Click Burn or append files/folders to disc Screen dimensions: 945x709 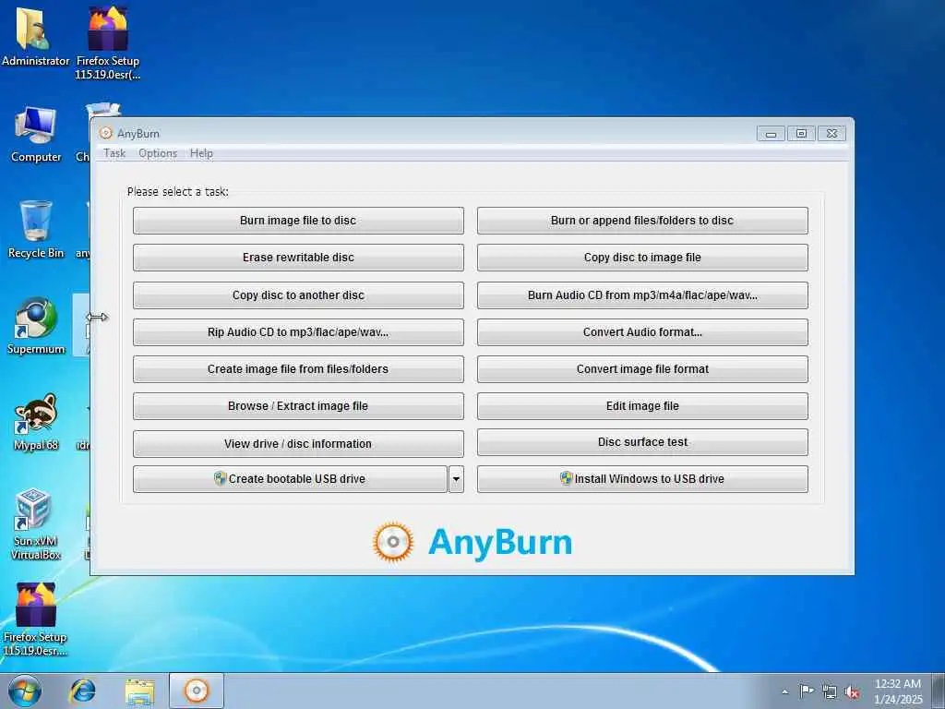642,221
